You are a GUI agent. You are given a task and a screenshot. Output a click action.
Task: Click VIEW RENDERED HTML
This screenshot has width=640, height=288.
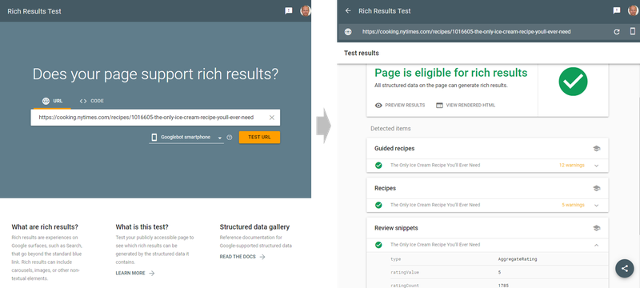coord(466,106)
